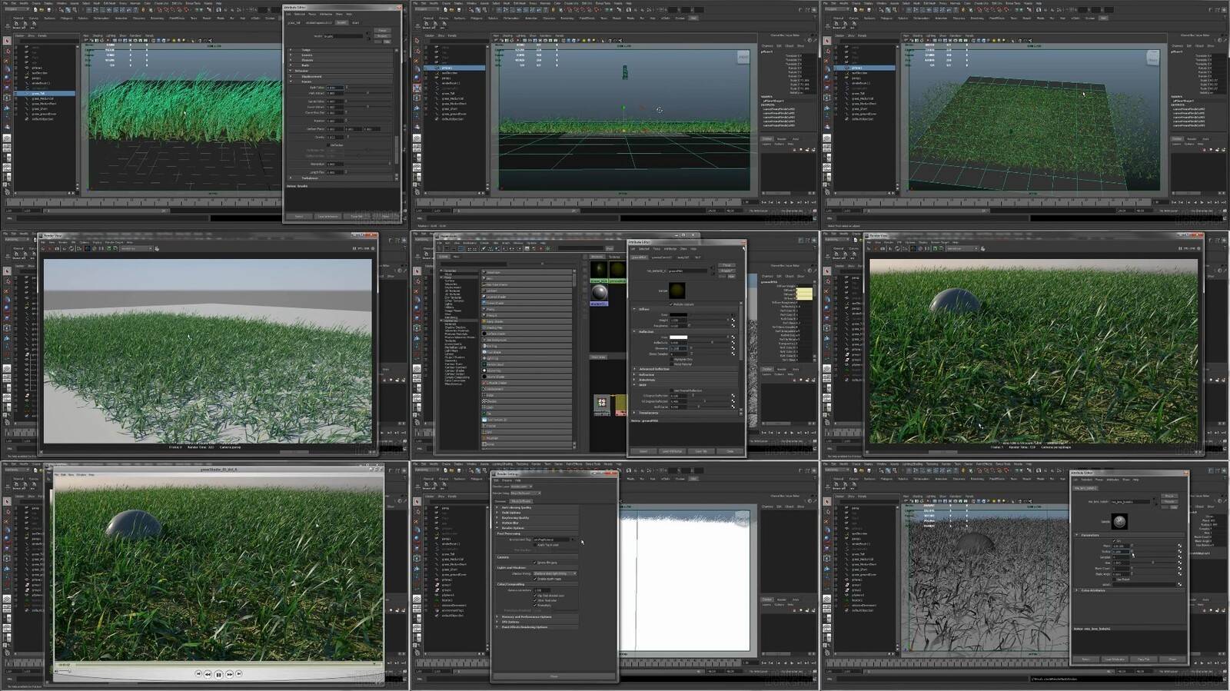Toggle Jitter final color checkbox
The image size is (1230, 691).
point(534,600)
